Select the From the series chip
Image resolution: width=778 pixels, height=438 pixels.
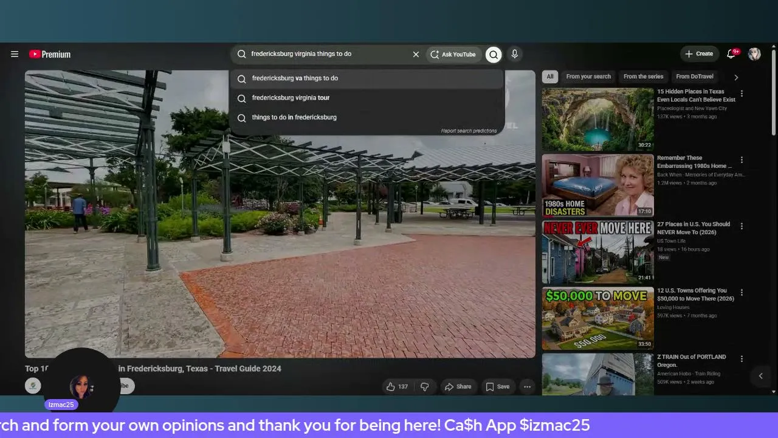point(643,77)
